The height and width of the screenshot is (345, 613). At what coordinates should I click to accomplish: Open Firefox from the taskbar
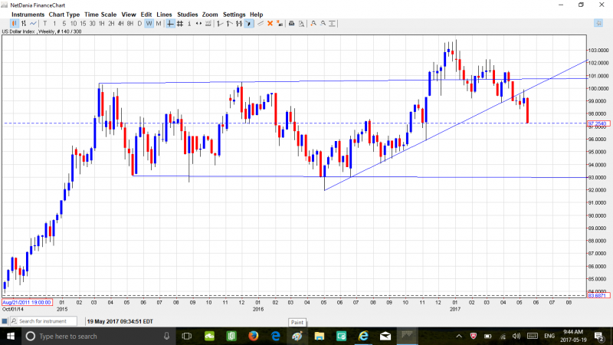pos(253,336)
